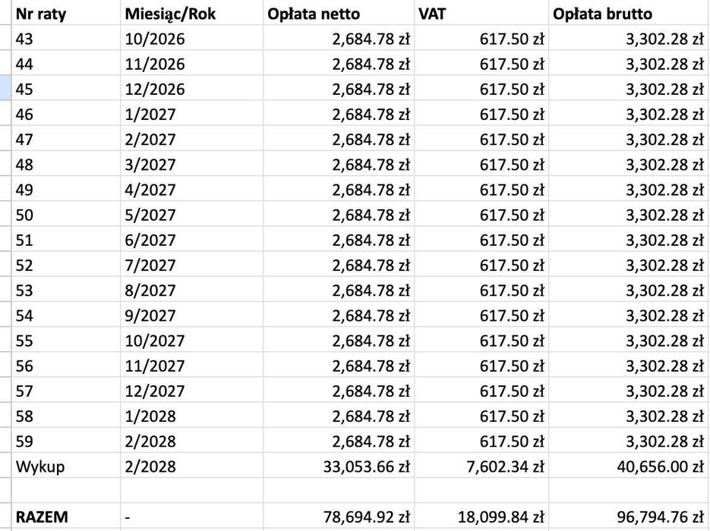Click the date cell 12/2026
This screenshot has height=531, width=710.
point(191,89)
